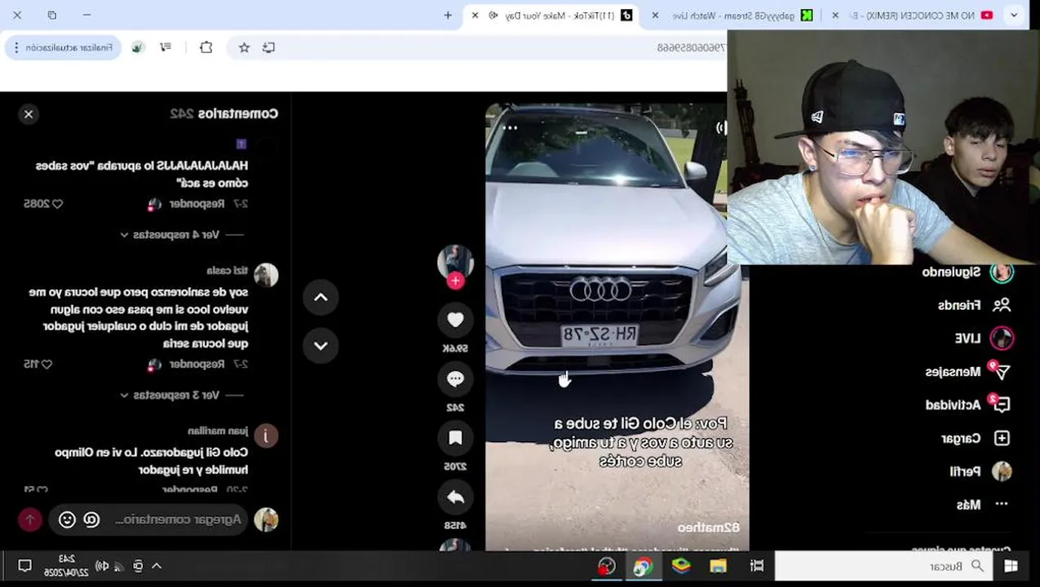The image size is (1040, 587).
Task: Open Chrome media control icon
Action: [x=166, y=47]
